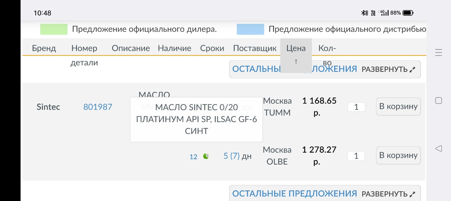This screenshot has height=201, width=451.
Task: Click the blue official distributor color swatch
Action: point(250,29)
